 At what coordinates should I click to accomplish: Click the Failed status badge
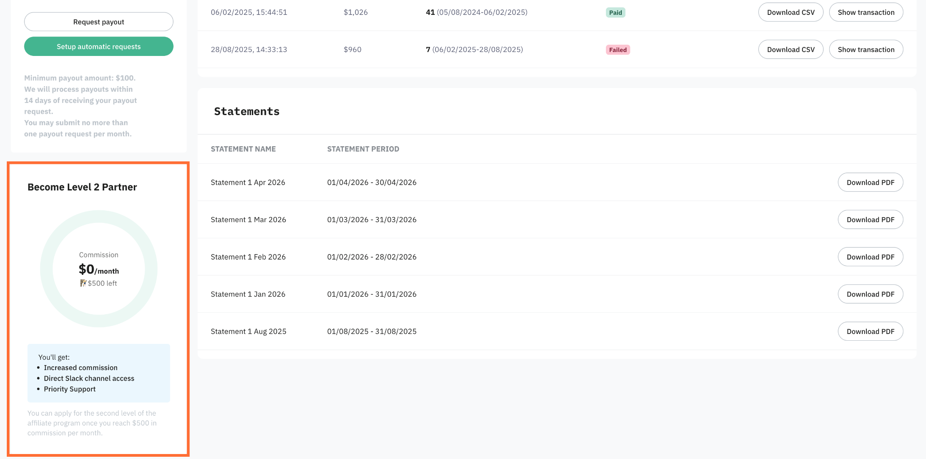(618, 50)
